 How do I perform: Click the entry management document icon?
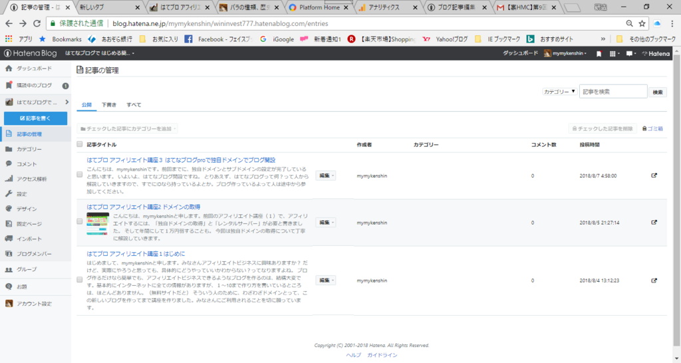pyautogui.click(x=9, y=134)
